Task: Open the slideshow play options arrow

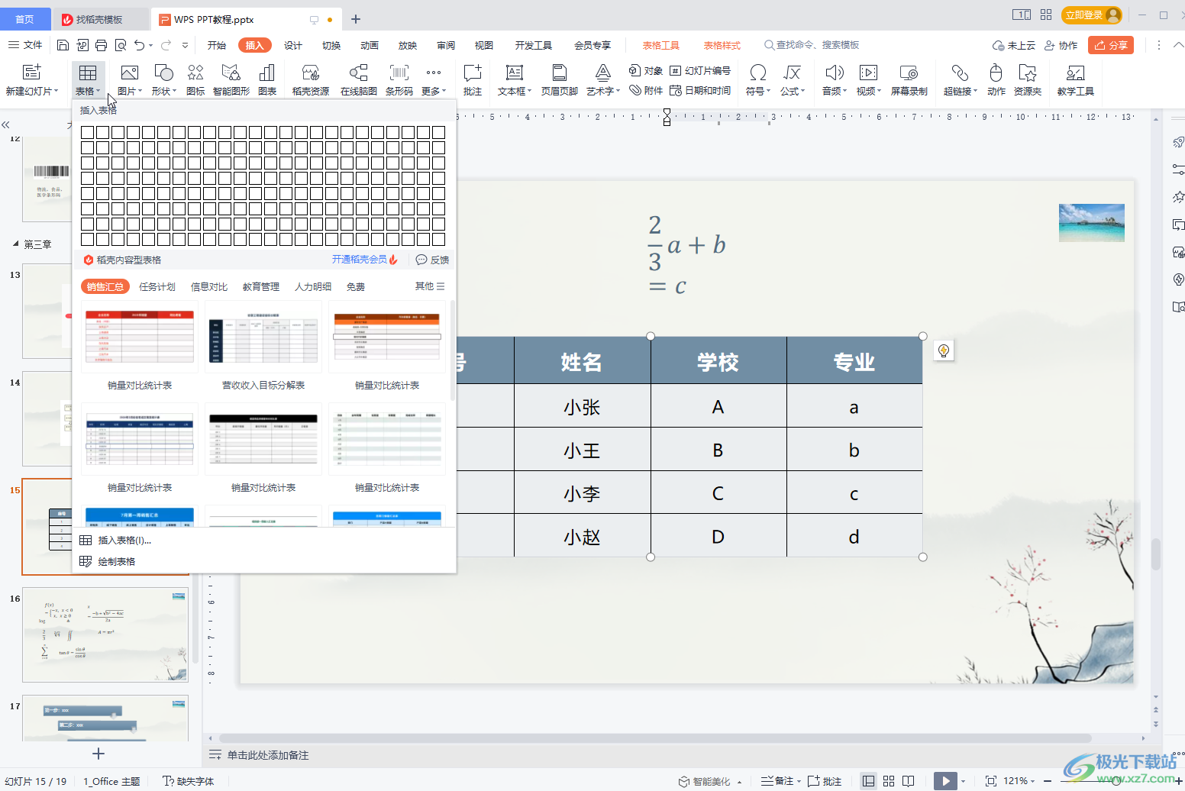Action: click(963, 781)
